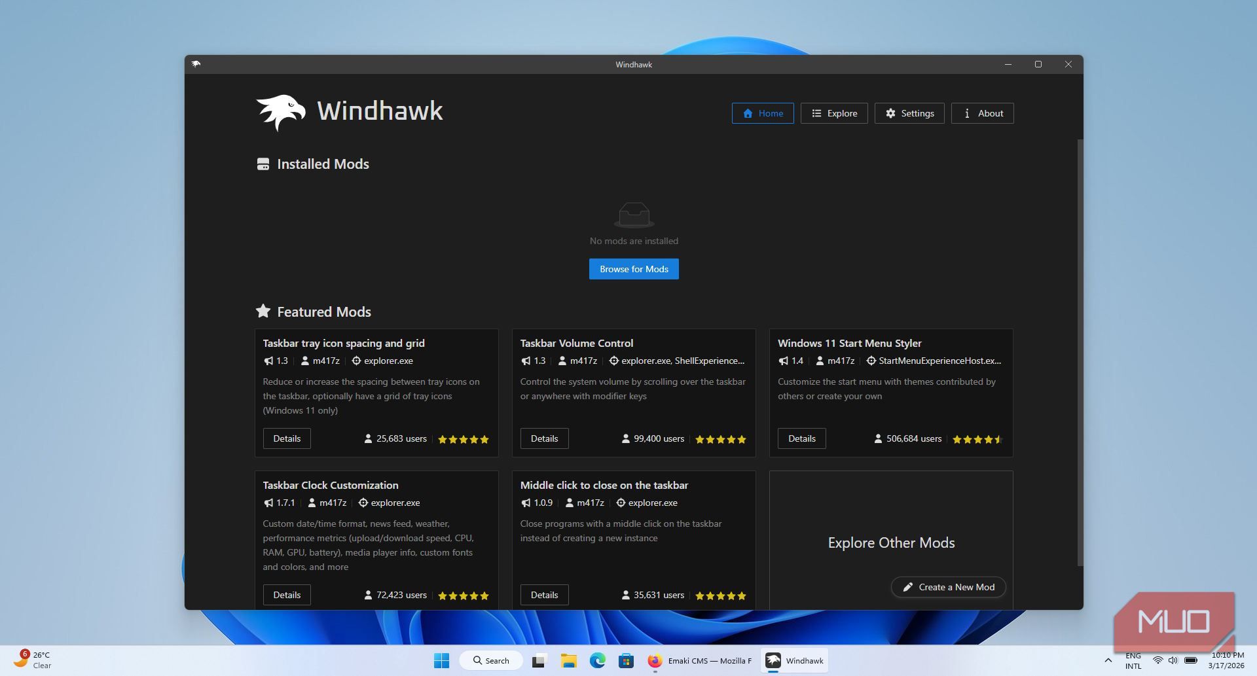Click the Windhawk hawk logo
The height and width of the screenshot is (676, 1257).
(x=281, y=113)
